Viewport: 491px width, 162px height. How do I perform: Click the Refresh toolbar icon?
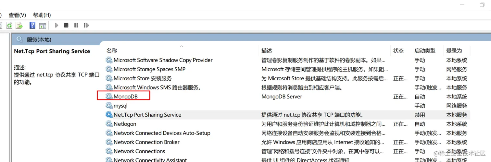[9, 25]
